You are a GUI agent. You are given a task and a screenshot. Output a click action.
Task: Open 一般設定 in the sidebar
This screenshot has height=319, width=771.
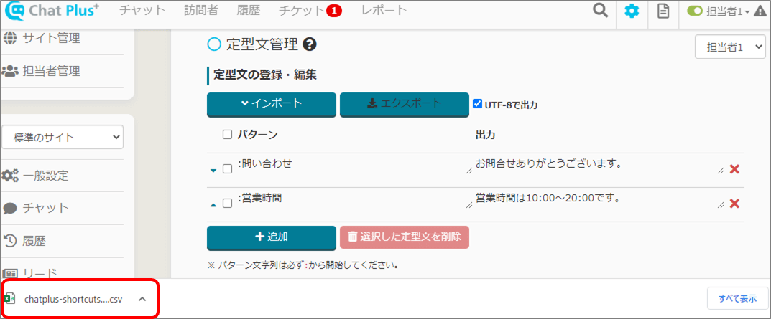[46, 176]
